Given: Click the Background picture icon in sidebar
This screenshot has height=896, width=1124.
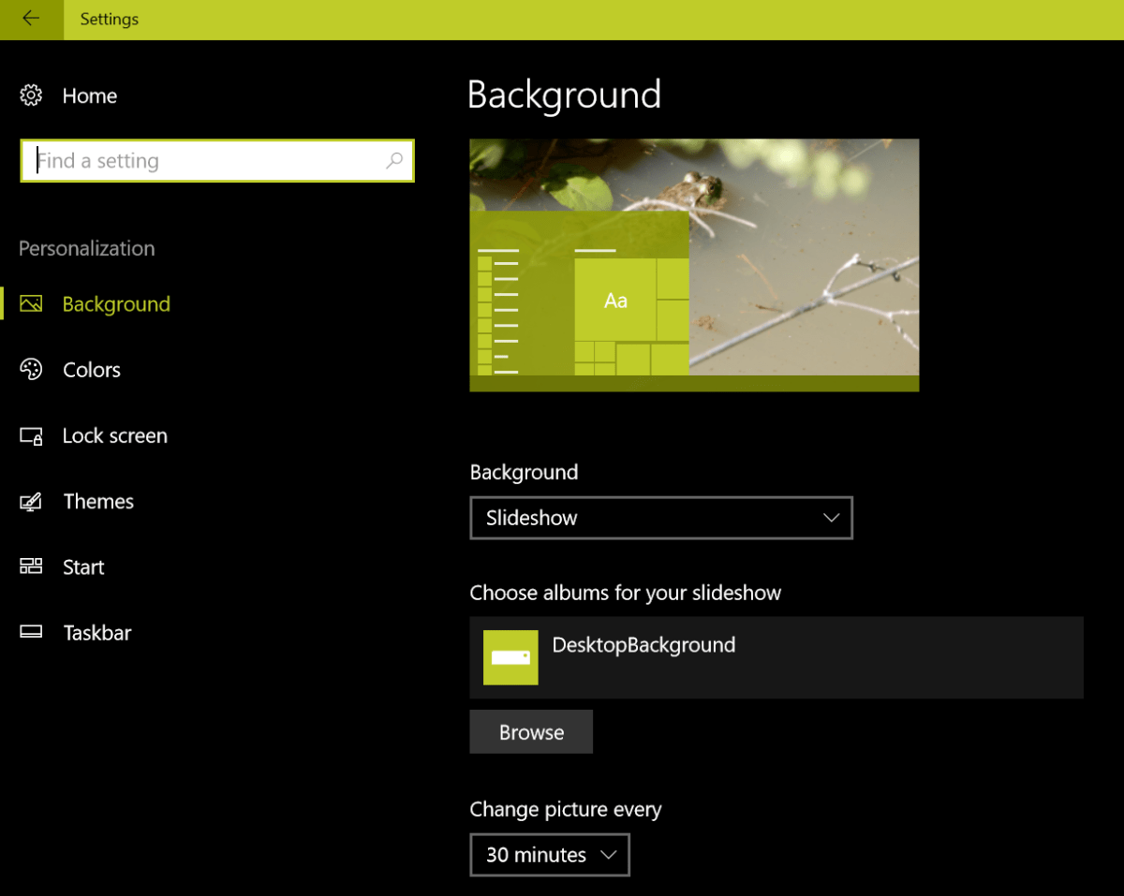Looking at the screenshot, I should point(31,304).
